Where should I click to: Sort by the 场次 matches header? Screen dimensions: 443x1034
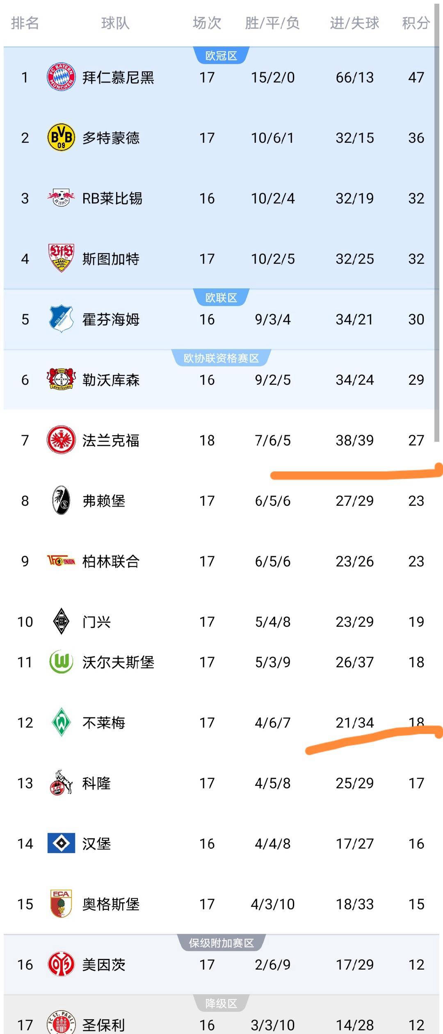(207, 23)
